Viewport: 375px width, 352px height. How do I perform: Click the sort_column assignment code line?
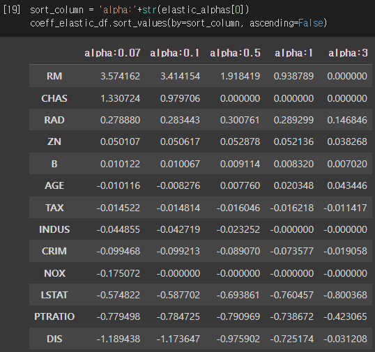click(x=139, y=10)
